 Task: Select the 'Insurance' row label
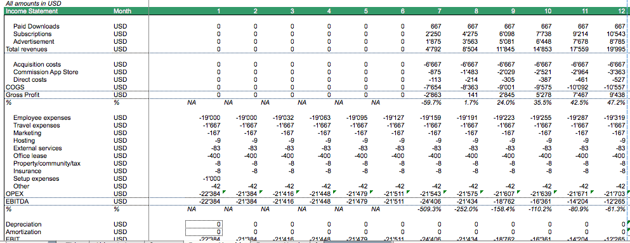tap(27, 171)
